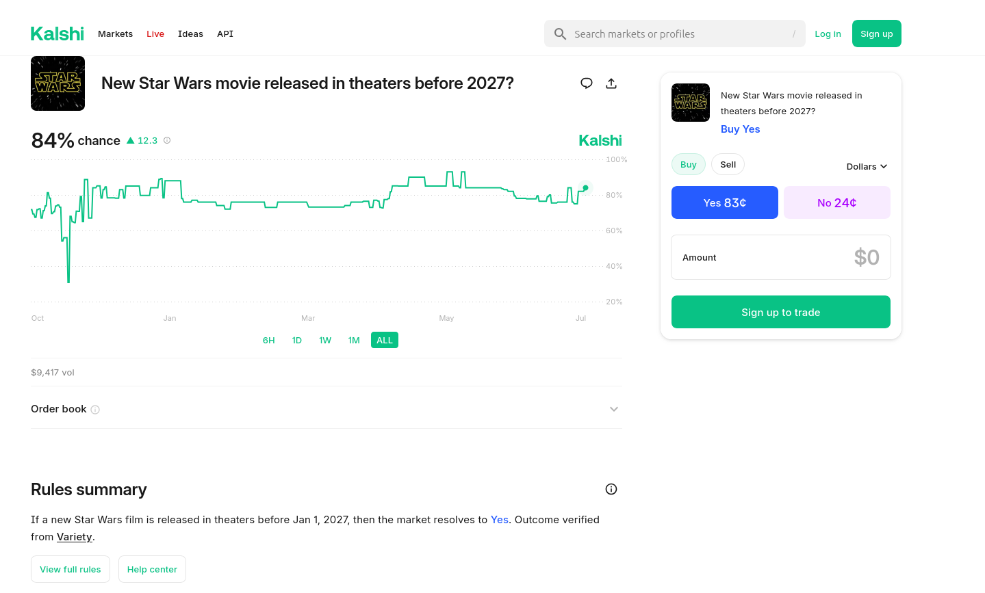Screen dimensions: 985x593
Task: Choose the Yes 83¢ option
Action: click(x=725, y=202)
